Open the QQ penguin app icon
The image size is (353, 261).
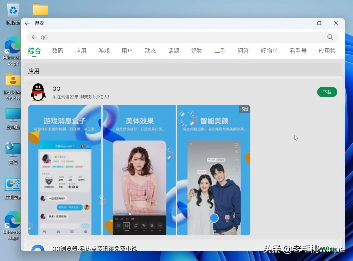(x=38, y=92)
